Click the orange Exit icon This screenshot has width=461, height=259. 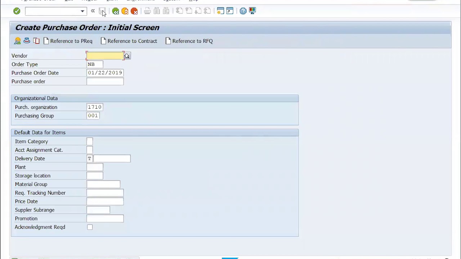[x=125, y=11]
